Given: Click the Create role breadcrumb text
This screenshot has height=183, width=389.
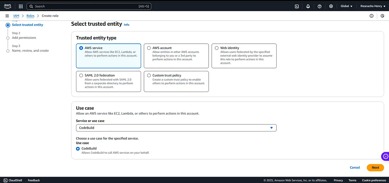Looking at the screenshot, I should (50, 16).
